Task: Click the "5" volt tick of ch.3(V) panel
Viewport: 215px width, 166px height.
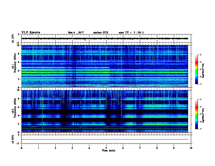Action: [x=19, y=135]
